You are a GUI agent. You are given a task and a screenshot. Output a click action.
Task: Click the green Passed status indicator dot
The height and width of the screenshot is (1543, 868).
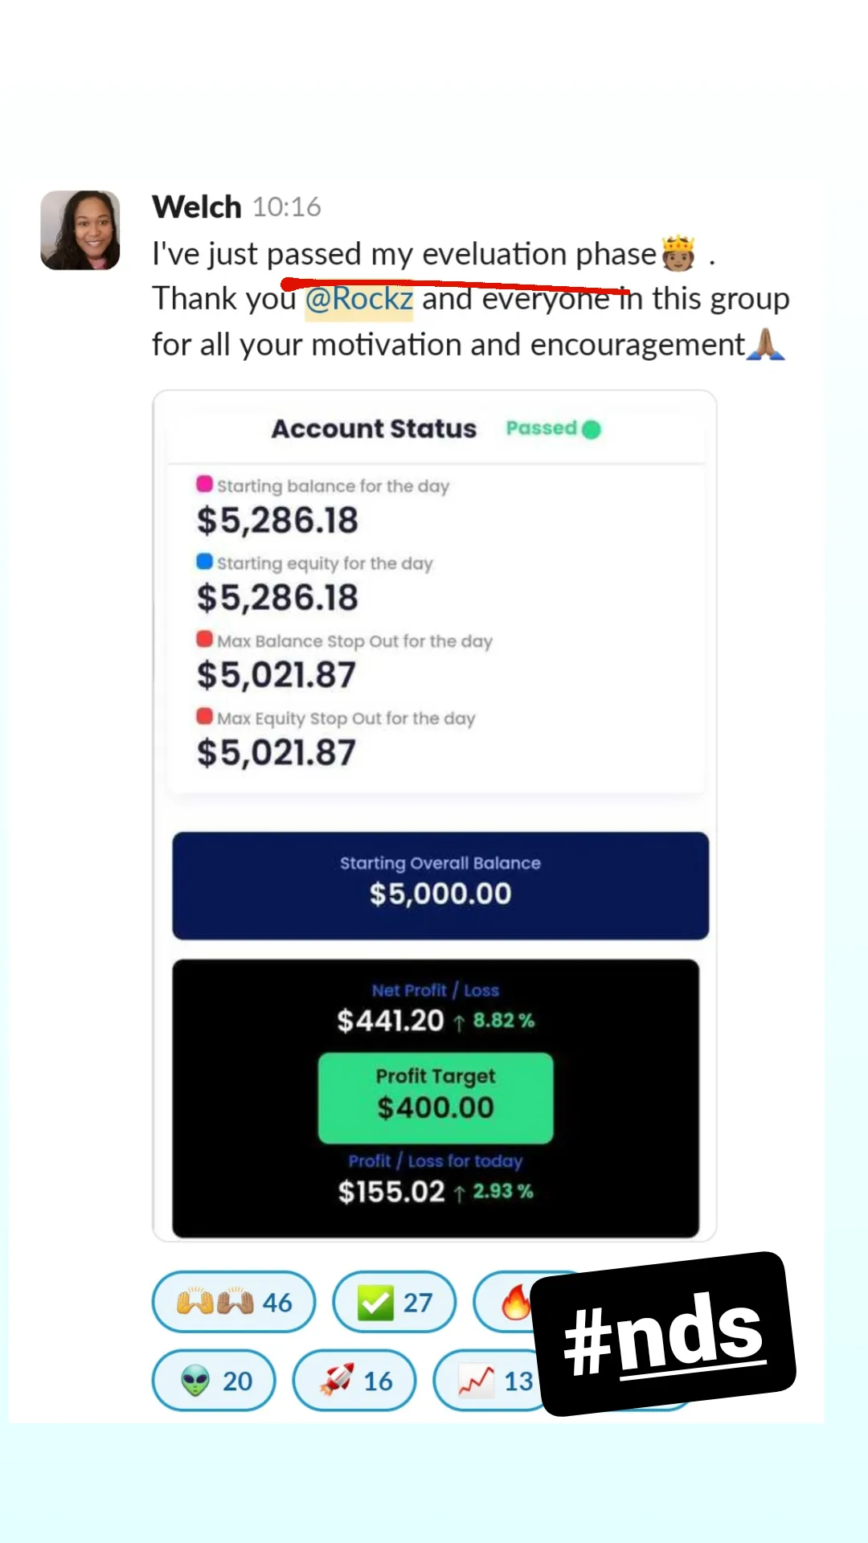(592, 429)
